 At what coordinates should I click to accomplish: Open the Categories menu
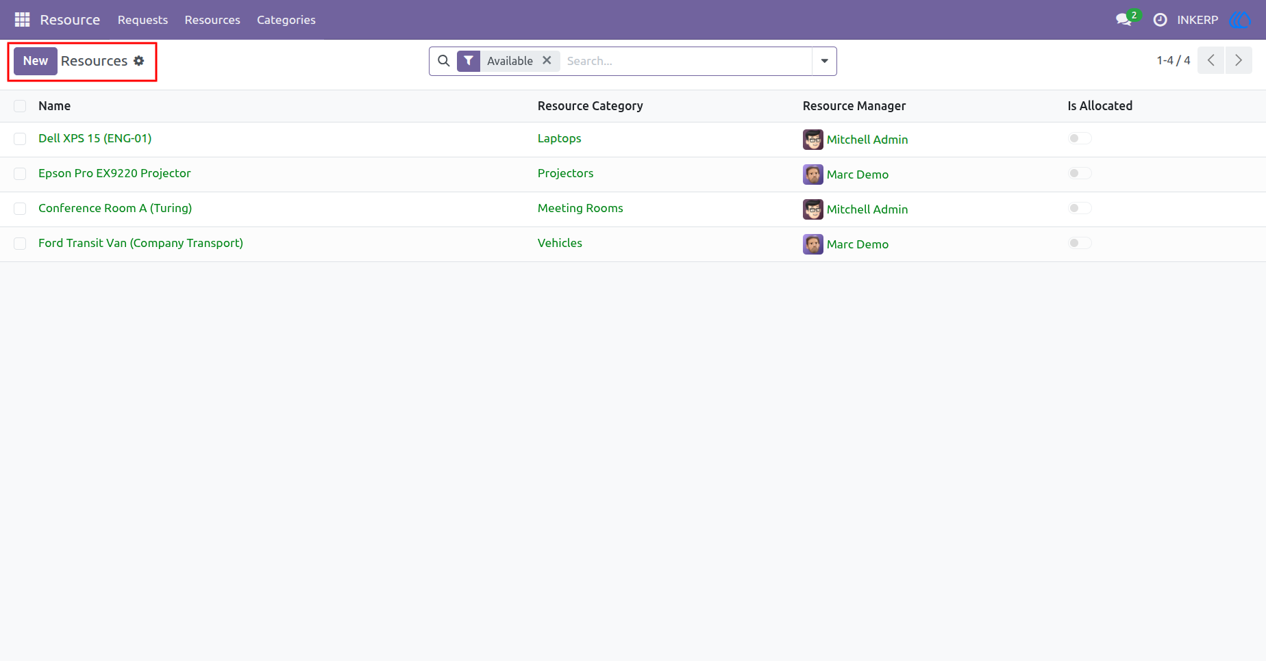click(x=286, y=20)
